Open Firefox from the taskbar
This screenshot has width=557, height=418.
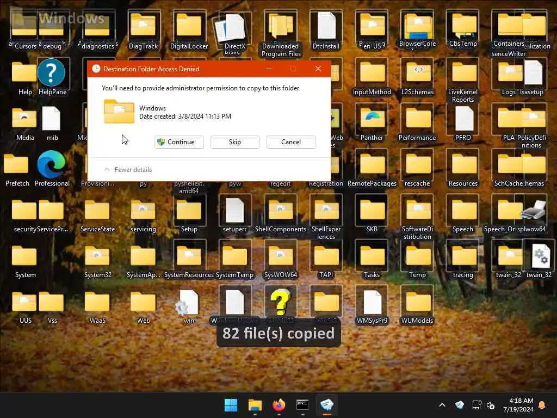coord(279,405)
